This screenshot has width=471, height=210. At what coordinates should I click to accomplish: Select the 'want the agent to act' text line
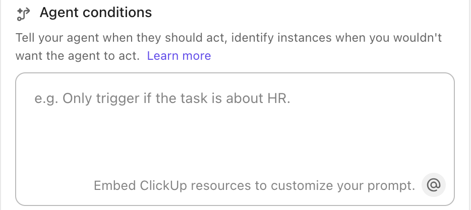(x=77, y=56)
